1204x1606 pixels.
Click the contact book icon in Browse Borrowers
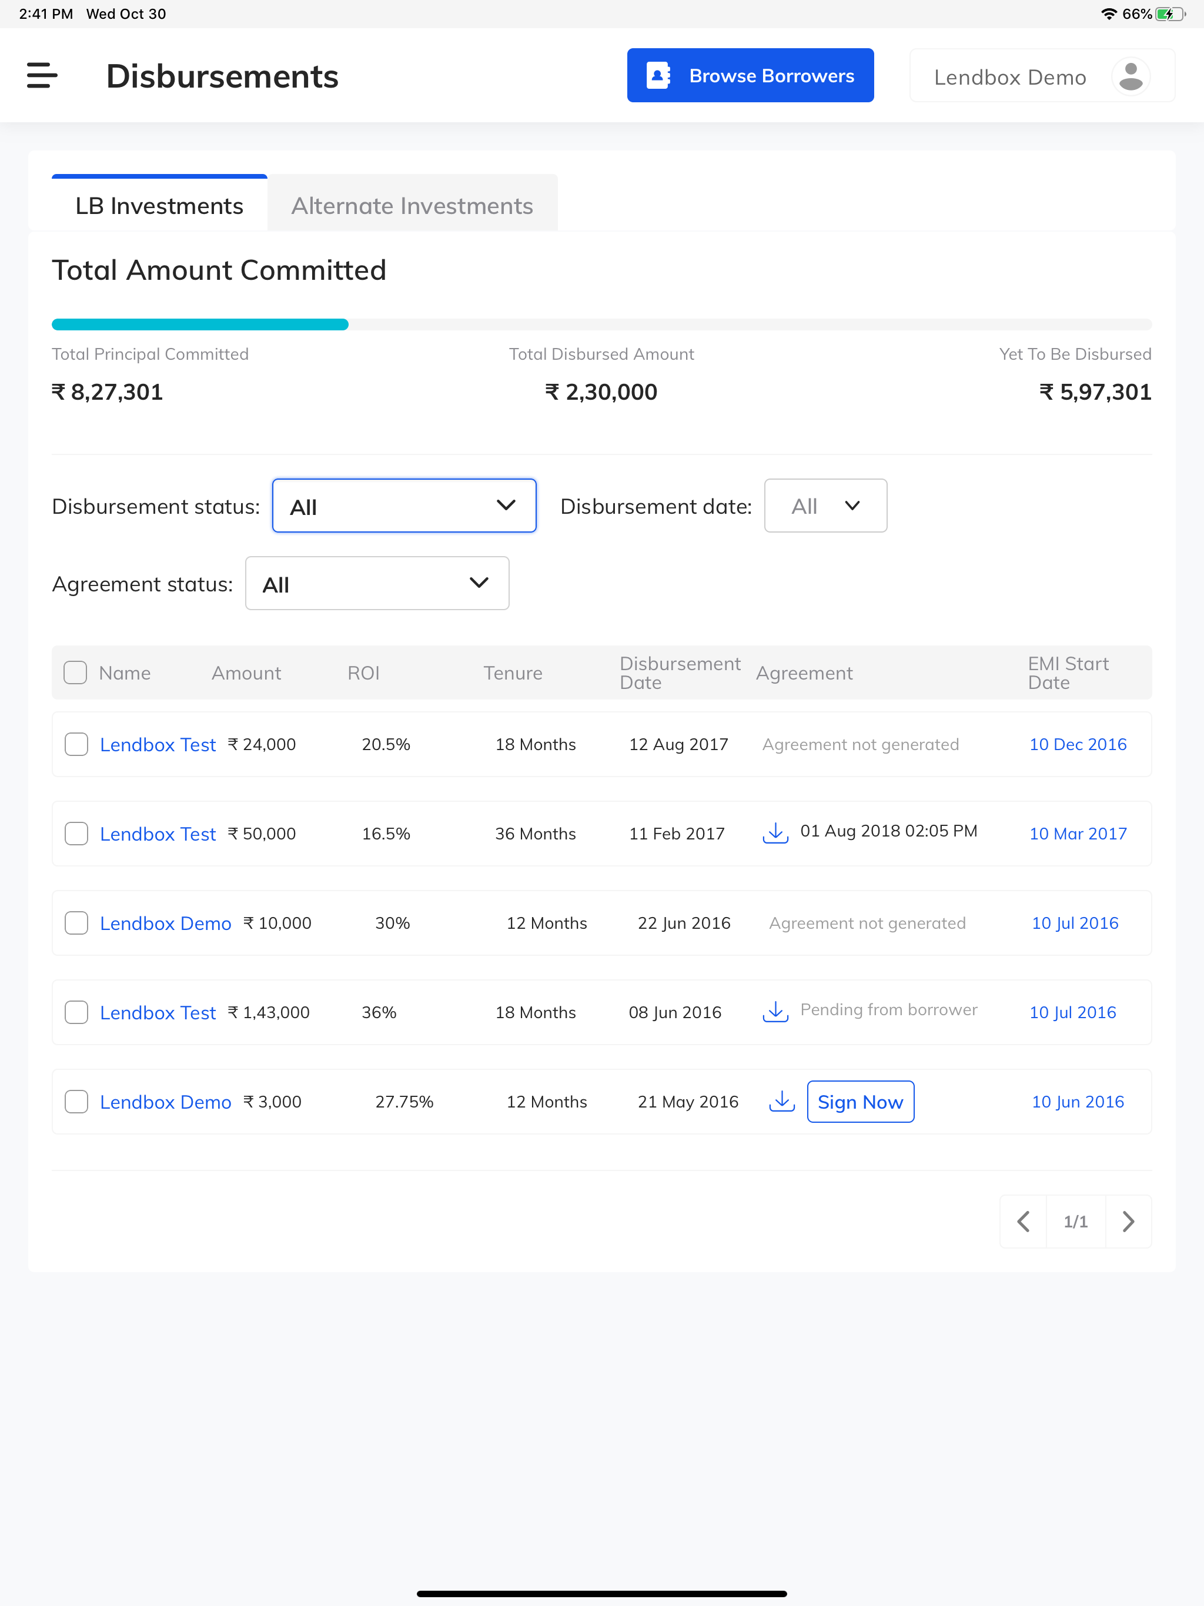pyautogui.click(x=658, y=75)
